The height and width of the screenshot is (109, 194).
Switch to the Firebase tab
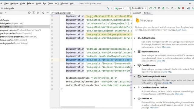148,13
